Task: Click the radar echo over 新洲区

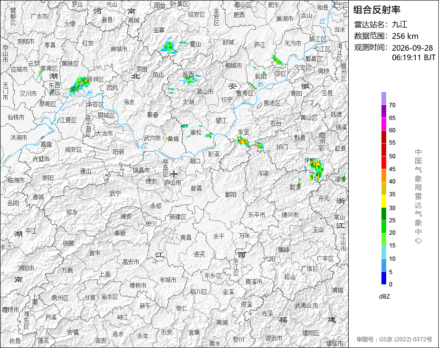Action: tap(78, 84)
